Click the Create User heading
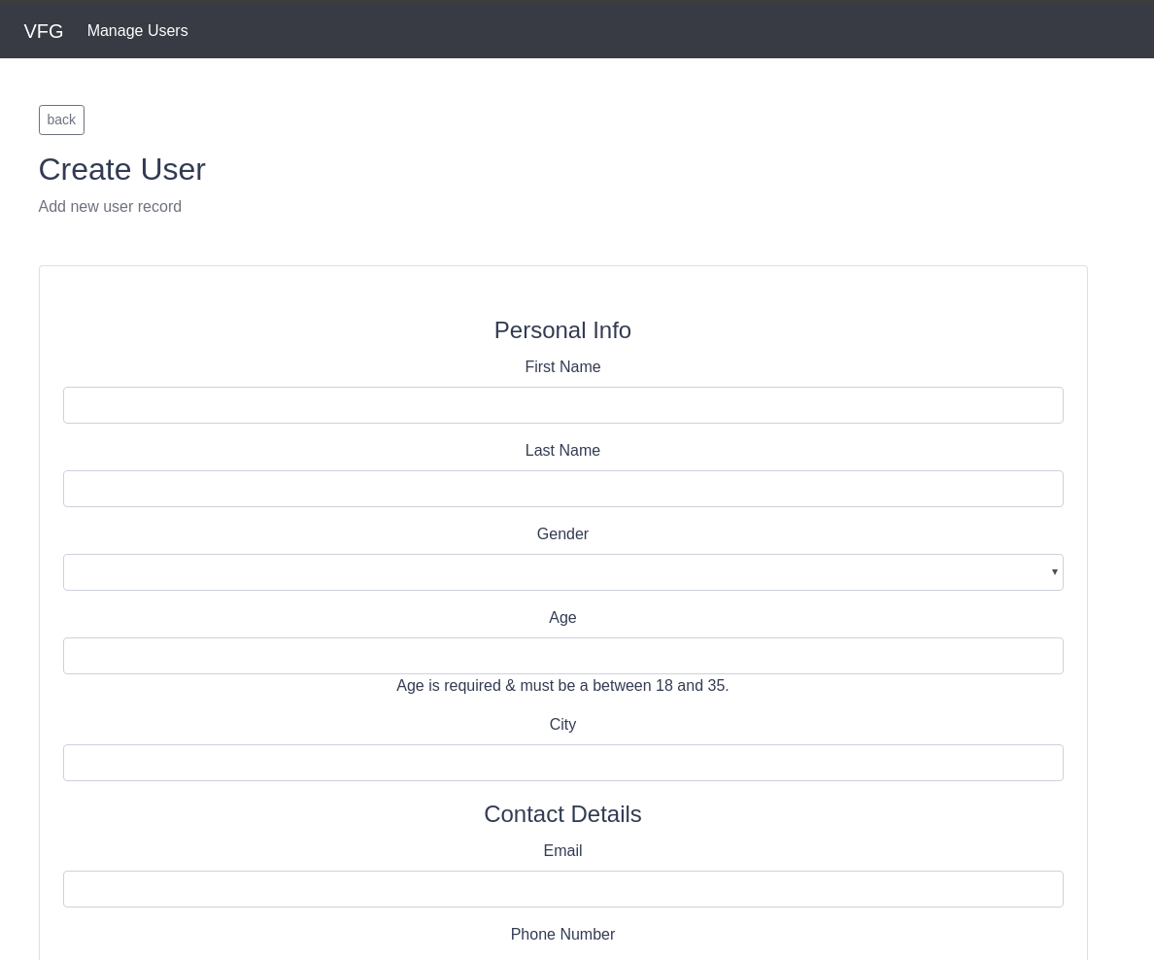 click(x=121, y=169)
